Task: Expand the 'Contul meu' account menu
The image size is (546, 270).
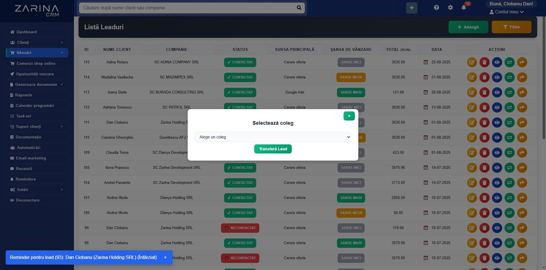Action: coord(507,12)
